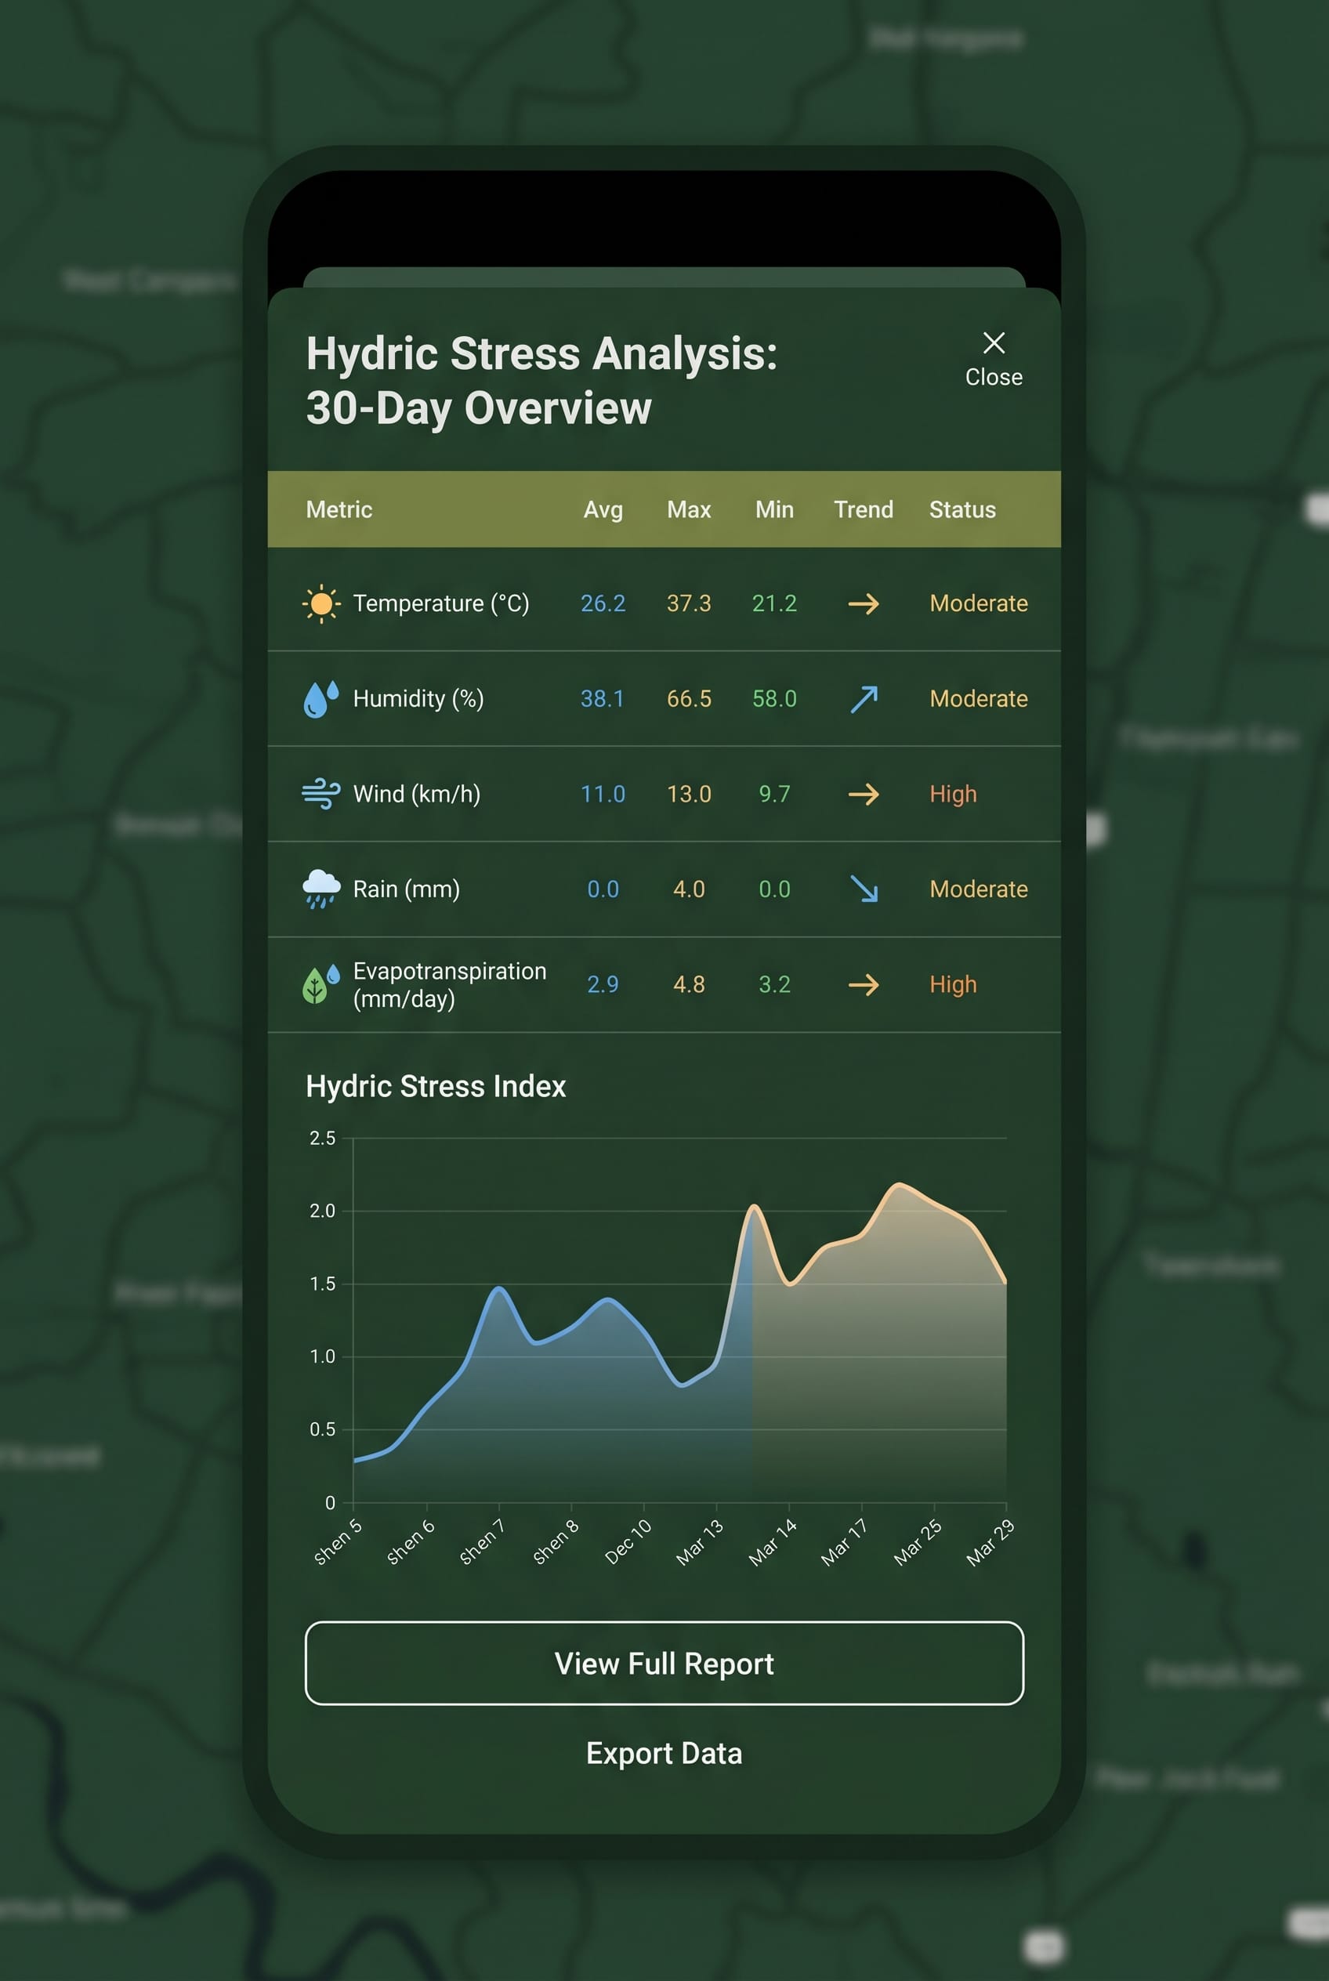Click the Mar 14 chart axis label
1329x1981 pixels.
point(772,1543)
